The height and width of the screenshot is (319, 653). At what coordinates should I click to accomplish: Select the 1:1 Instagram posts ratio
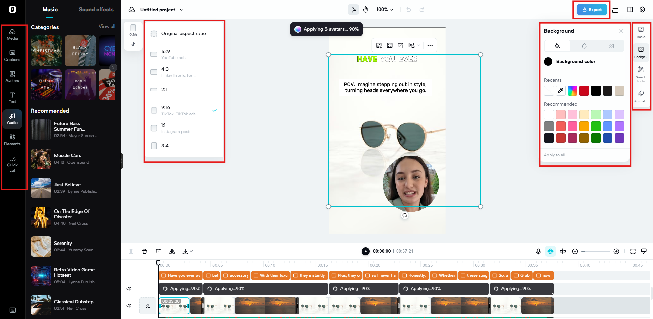click(x=154, y=128)
